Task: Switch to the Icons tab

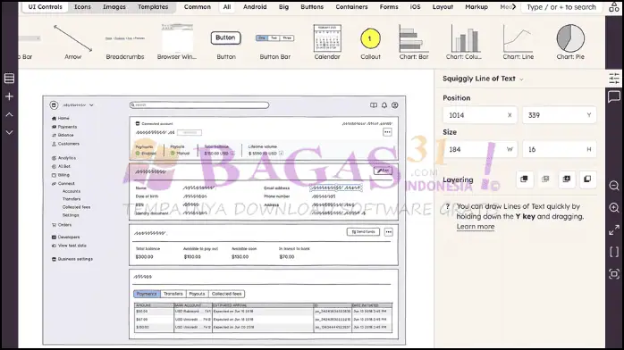Action: click(82, 7)
